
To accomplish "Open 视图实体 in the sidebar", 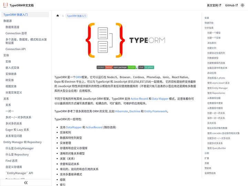I will (11, 86).
